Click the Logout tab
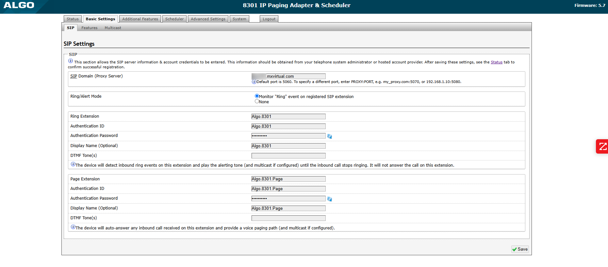608x267 pixels. 269,19
